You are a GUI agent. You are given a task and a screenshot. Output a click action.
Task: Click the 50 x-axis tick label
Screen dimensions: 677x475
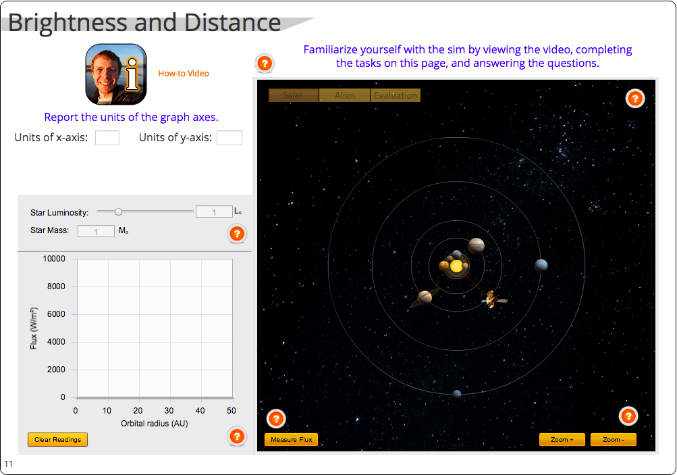(x=232, y=411)
